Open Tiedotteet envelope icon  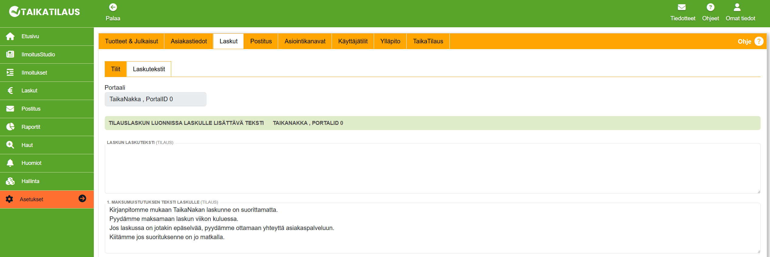[682, 7]
